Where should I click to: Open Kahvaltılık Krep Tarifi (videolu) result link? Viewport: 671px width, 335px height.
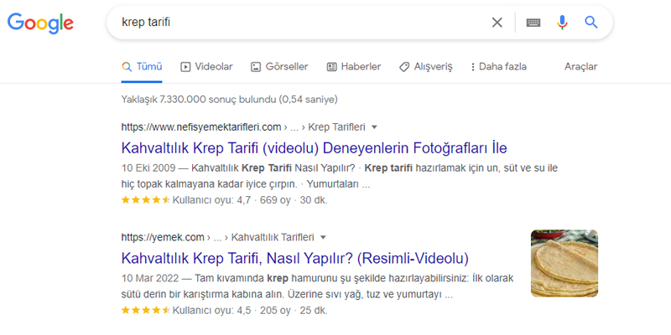tap(315, 148)
